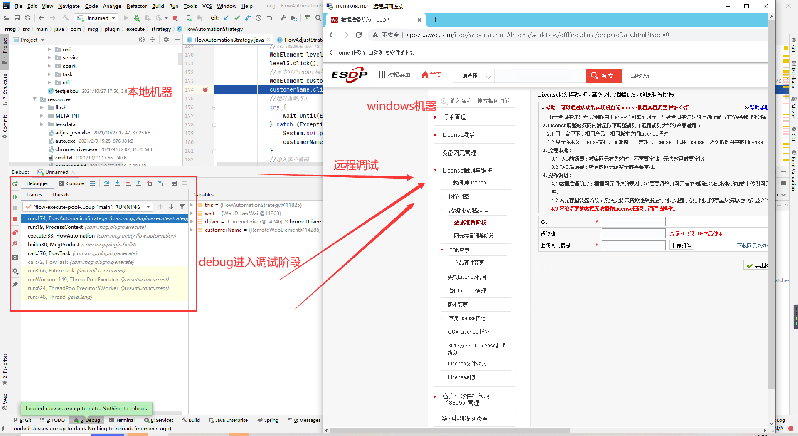798x436 pixels.
Task: Click the Git Update Project arrow icon
Action: click(x=226, y=18)
